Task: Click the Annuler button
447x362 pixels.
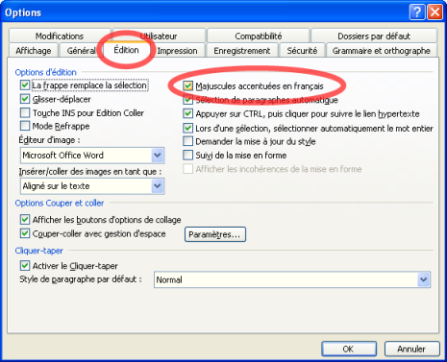Action: pos(411,349)
